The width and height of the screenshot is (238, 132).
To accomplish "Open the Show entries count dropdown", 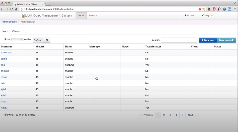I will 17,40.
